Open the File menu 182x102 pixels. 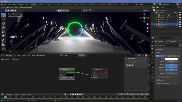click(5, 4)
